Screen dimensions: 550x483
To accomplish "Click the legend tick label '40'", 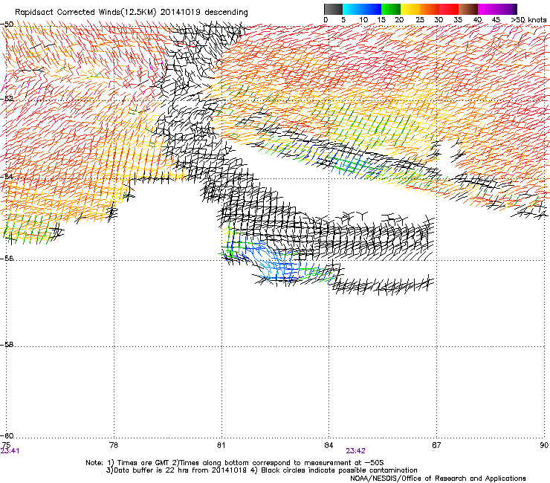I will click(x=477, y=20).
